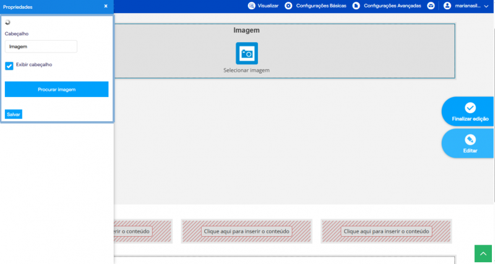
Task: Uncheck the Exibir cabeçalho checkbox
Action: [x=9, y=66]
